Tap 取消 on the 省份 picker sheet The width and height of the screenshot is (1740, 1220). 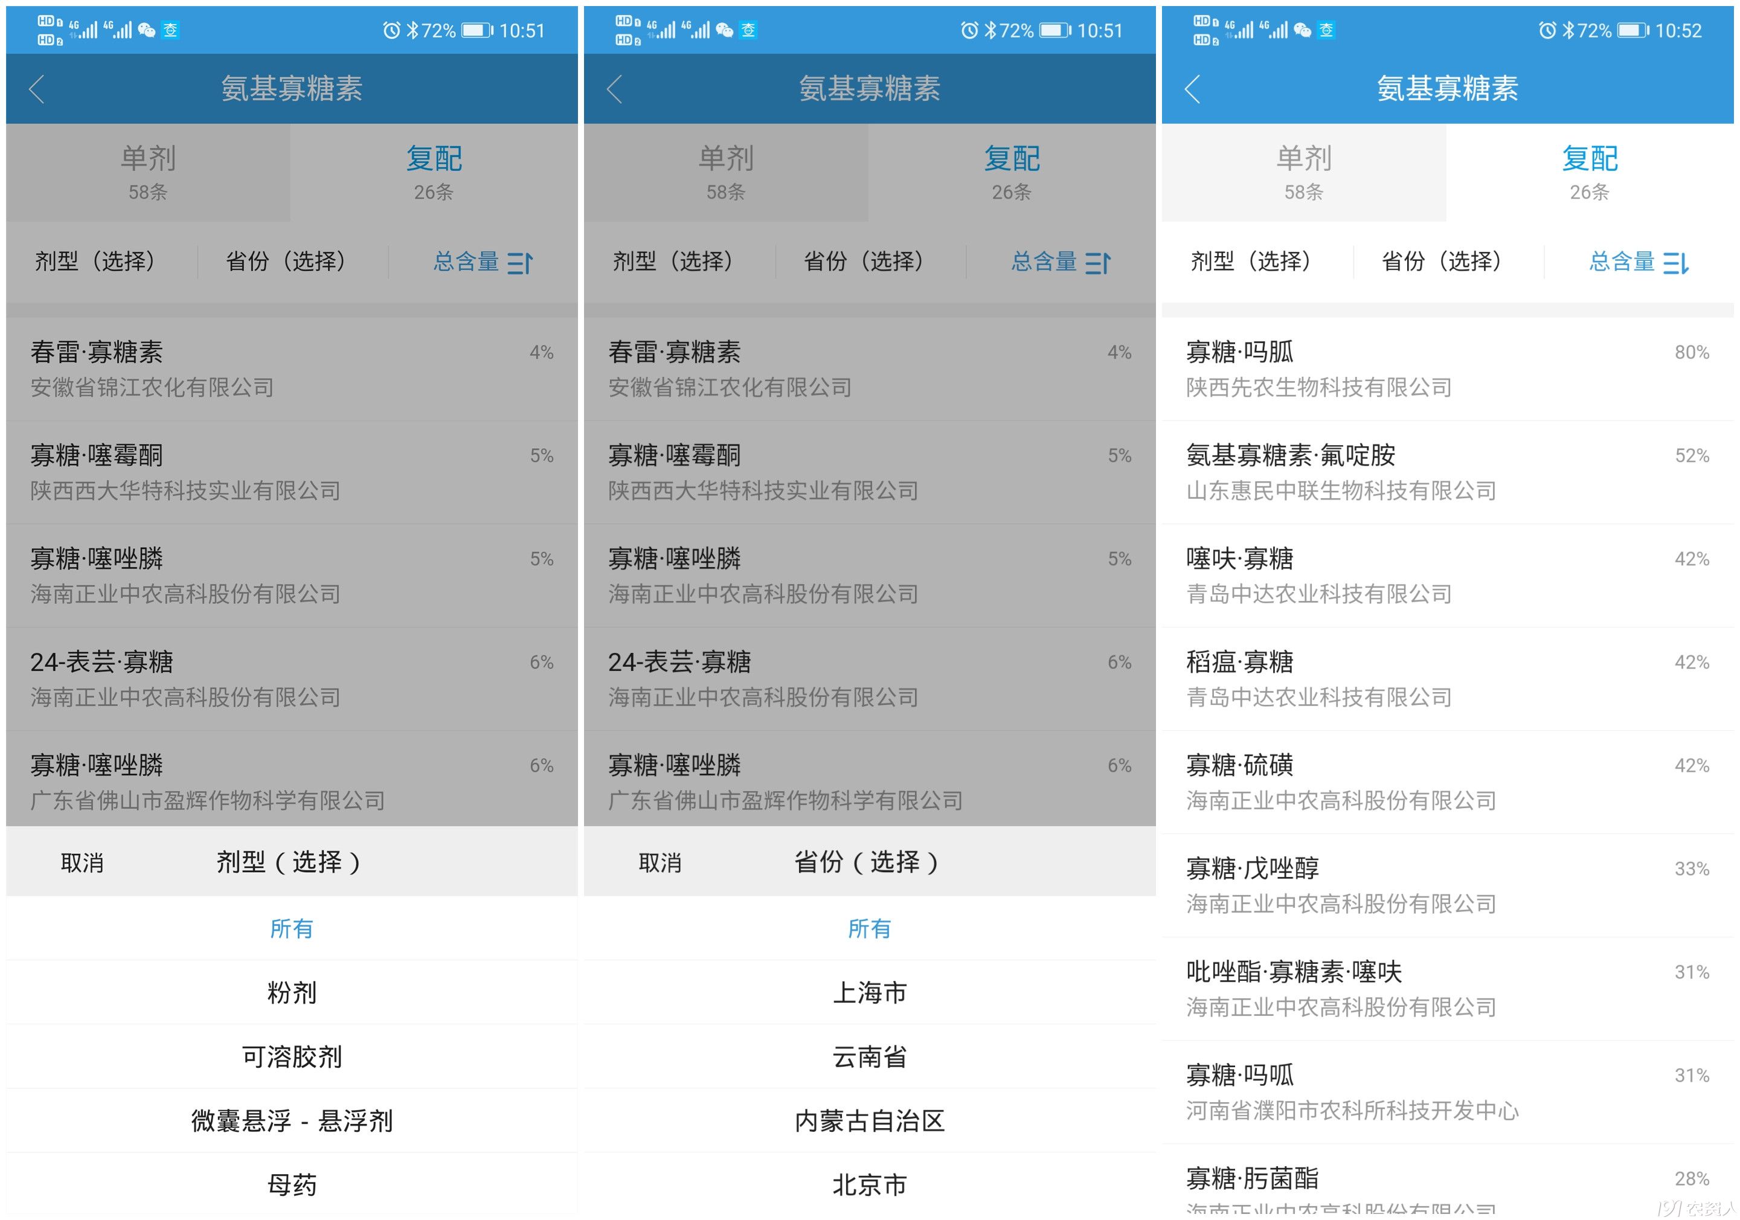[x=660, y=862]
